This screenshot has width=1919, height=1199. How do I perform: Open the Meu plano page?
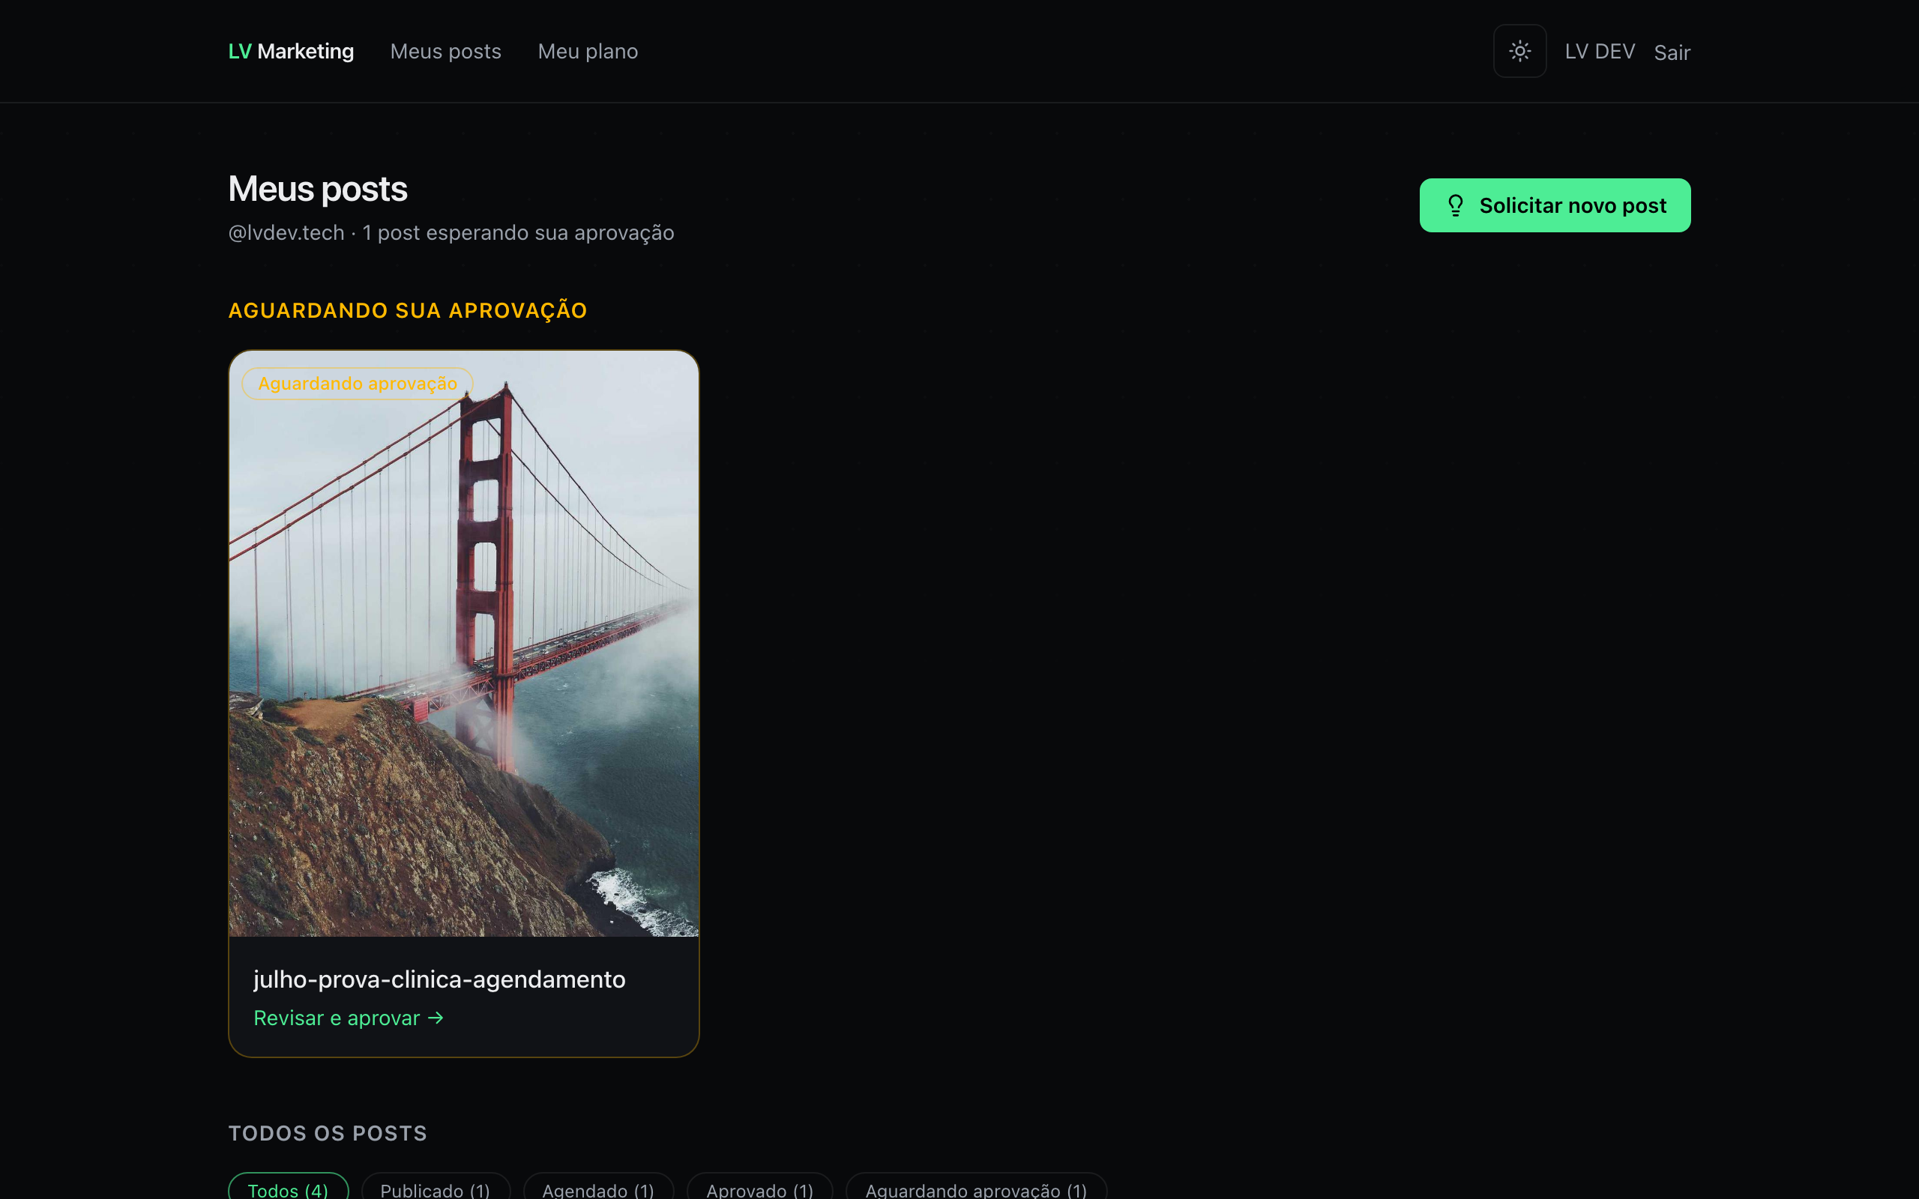pos(588,52)
